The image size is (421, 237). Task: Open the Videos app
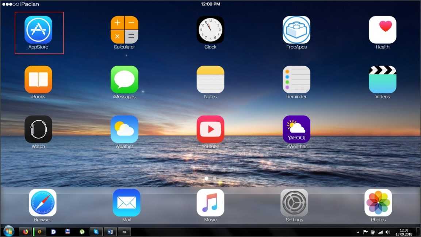(x=382, y=79)
